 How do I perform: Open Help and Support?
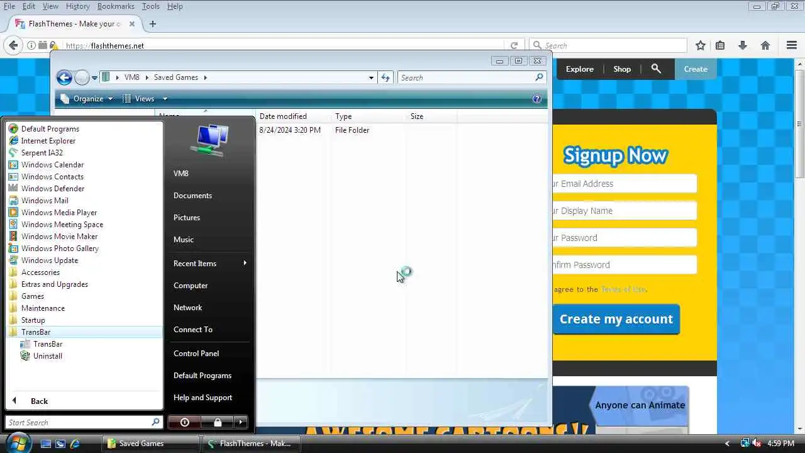[203, 398]
